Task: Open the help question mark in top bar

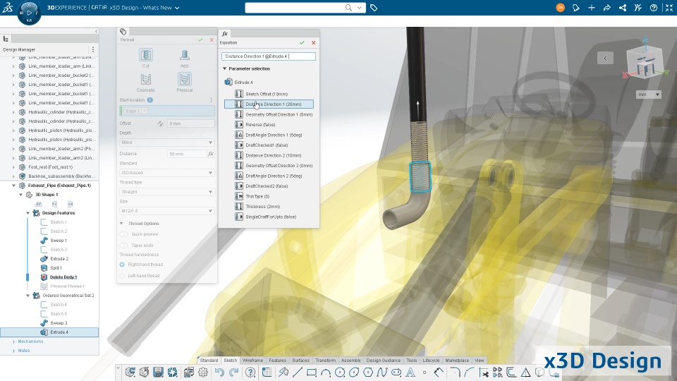Action: click(x=654, y=8)
